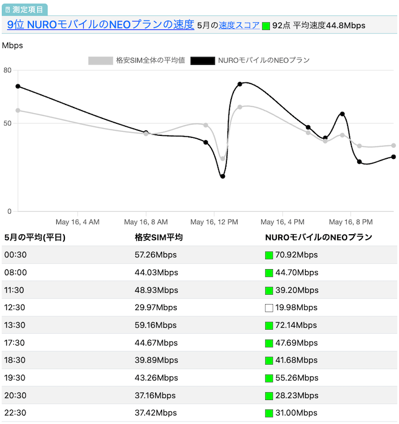Click the green square next to 55.26Mbps
This screenshot has width=399, height=424.
tap(269, 378)
